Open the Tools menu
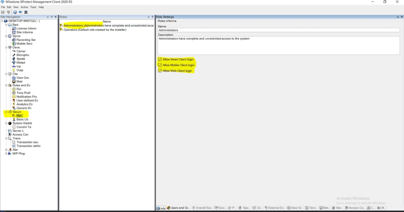This screenshot has height=212, width=404. (x=33, y=7)
